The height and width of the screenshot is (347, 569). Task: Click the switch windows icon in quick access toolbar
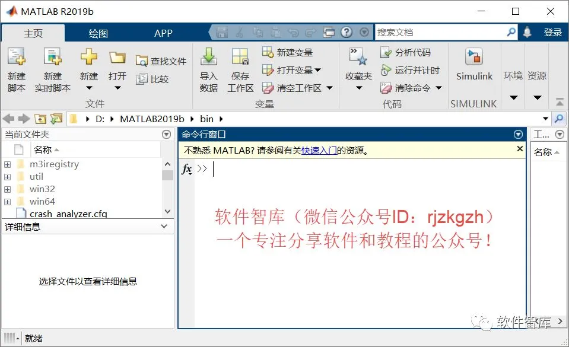click(x=329, y=32)
